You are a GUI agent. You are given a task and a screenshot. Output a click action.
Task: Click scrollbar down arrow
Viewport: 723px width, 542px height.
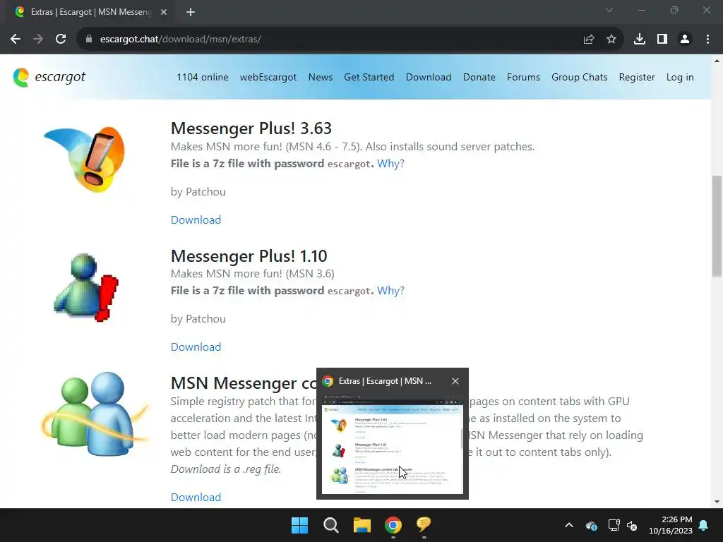pos(717,502)
